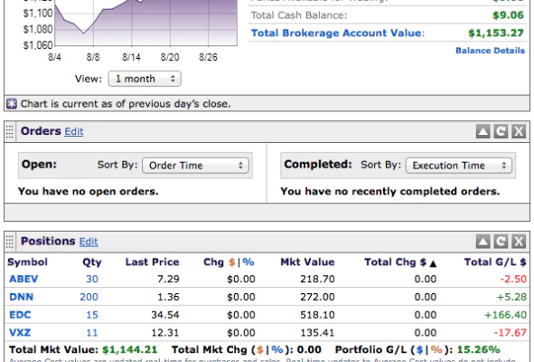Select the $9.06 Total Cash Balance value
534x362 pixels.
508,15
